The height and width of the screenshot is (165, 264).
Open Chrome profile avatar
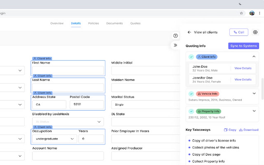pos(252,13)
